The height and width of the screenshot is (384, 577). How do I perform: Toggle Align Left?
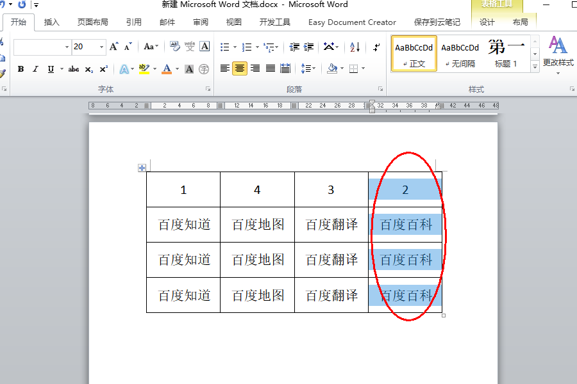(224, 68)
